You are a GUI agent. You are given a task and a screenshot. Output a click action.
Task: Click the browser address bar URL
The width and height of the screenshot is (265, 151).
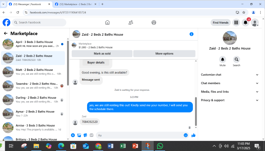point(58,13)
